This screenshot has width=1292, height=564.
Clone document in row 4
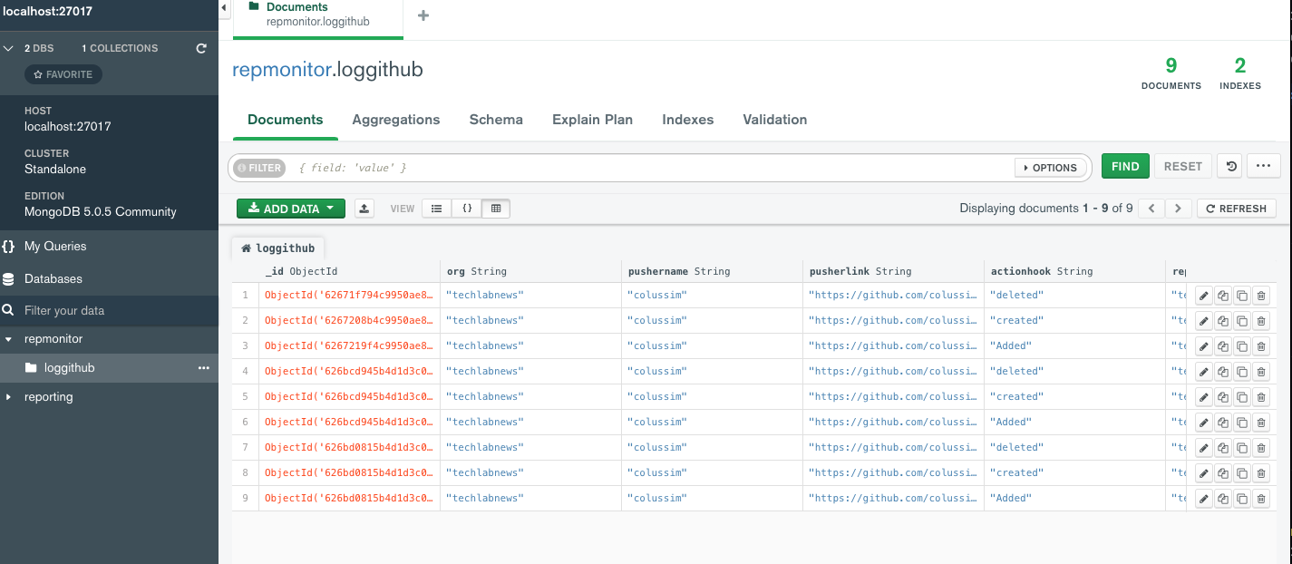pos(1242,372)
